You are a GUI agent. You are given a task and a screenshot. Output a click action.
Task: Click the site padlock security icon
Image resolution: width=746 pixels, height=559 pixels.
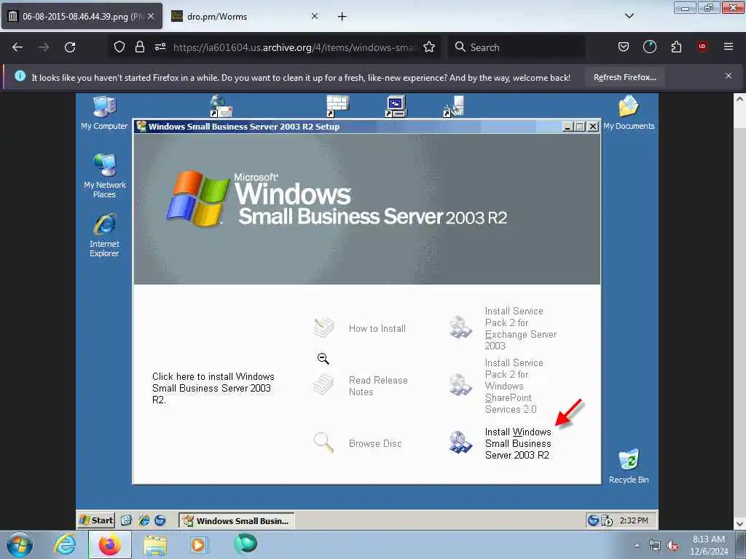[x=139, y=47]
